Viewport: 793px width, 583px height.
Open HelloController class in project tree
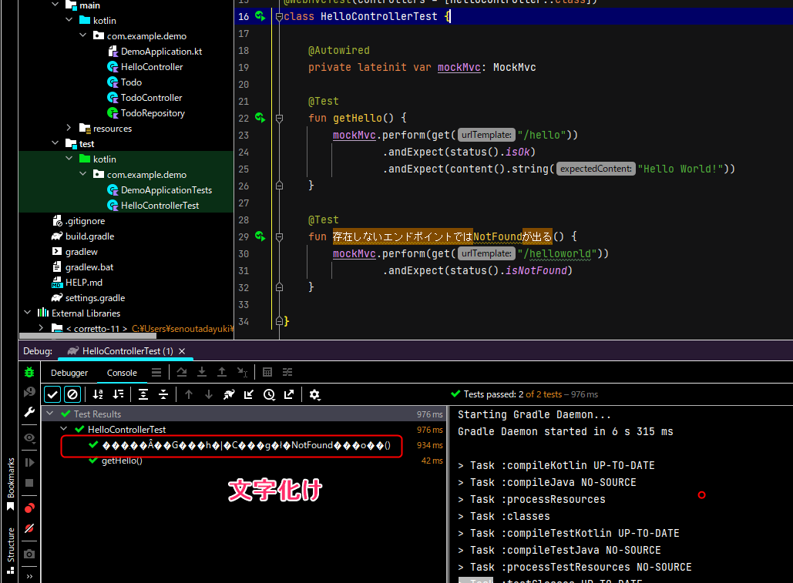coord(152,67)
